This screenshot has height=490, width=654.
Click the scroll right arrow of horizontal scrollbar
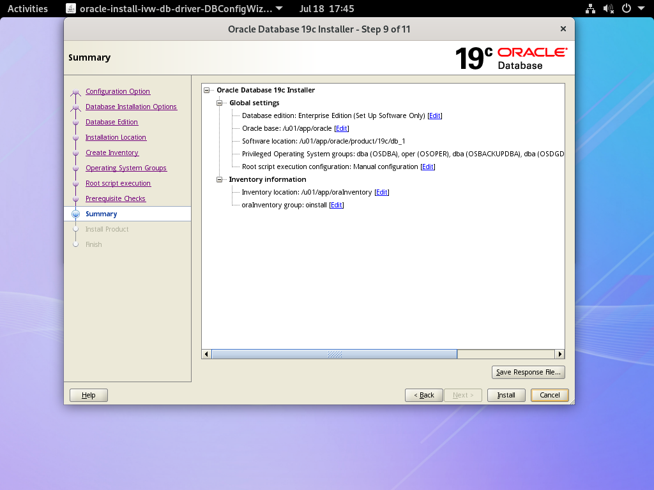pos(559,354)
